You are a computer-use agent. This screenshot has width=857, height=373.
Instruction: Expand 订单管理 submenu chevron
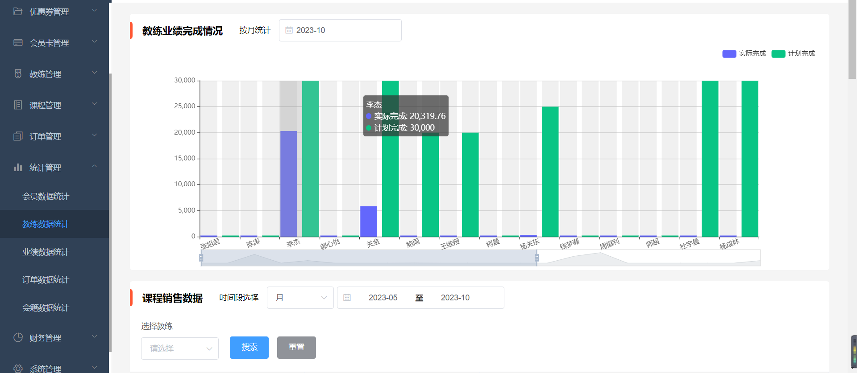[94, 135]
